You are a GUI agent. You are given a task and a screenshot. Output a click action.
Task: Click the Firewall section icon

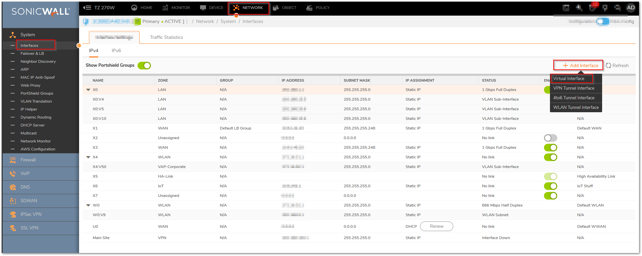tap(13, 160)
